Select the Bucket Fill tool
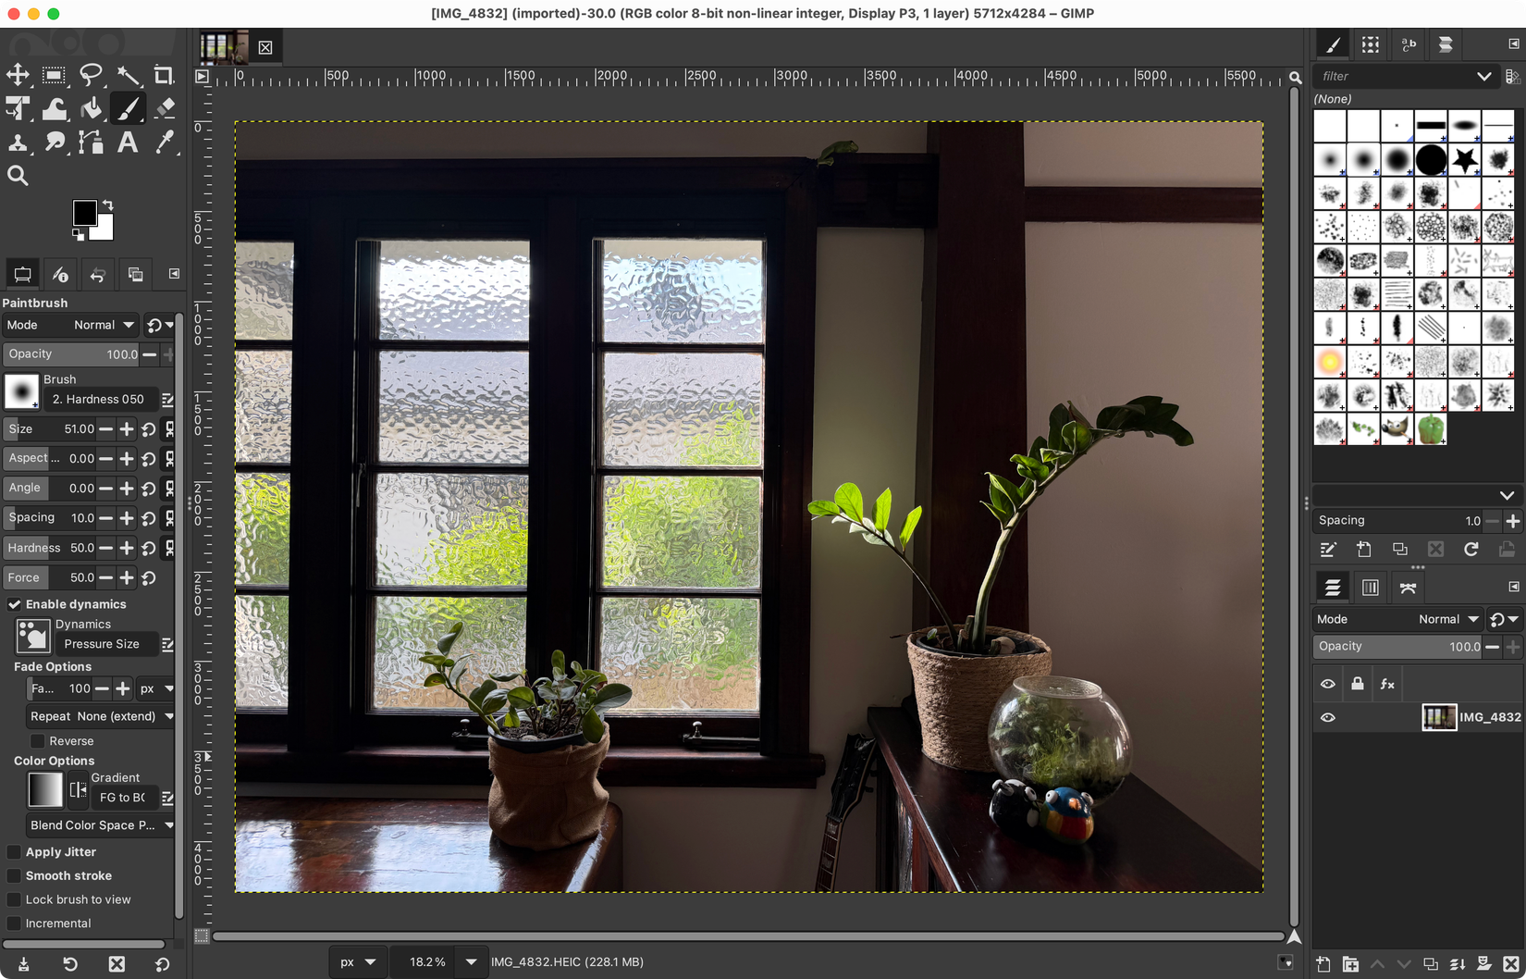The height and width of the screenshot is (979, 1526). [91, 108]
